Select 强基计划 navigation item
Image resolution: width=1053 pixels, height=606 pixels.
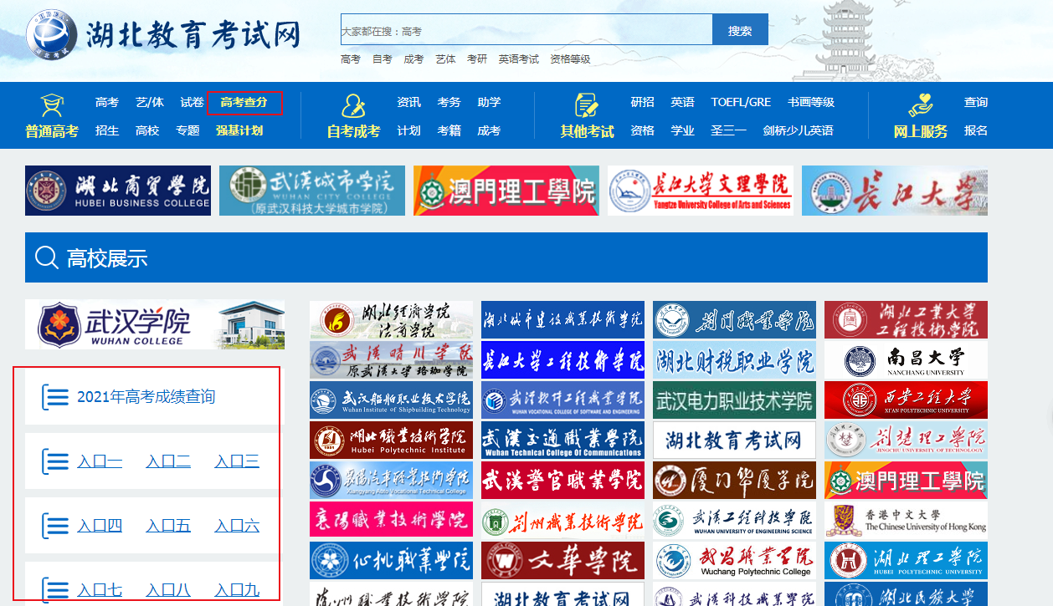click(x=239, y=130)
